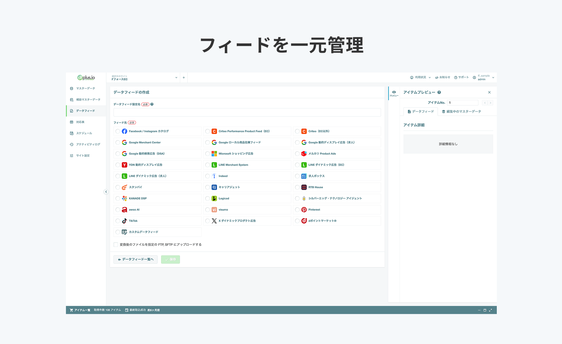The height and width of the screenshot is (344, 562).
Task: Switch to the 編集中のマスターデータ tab
Action: coord(462,111)
